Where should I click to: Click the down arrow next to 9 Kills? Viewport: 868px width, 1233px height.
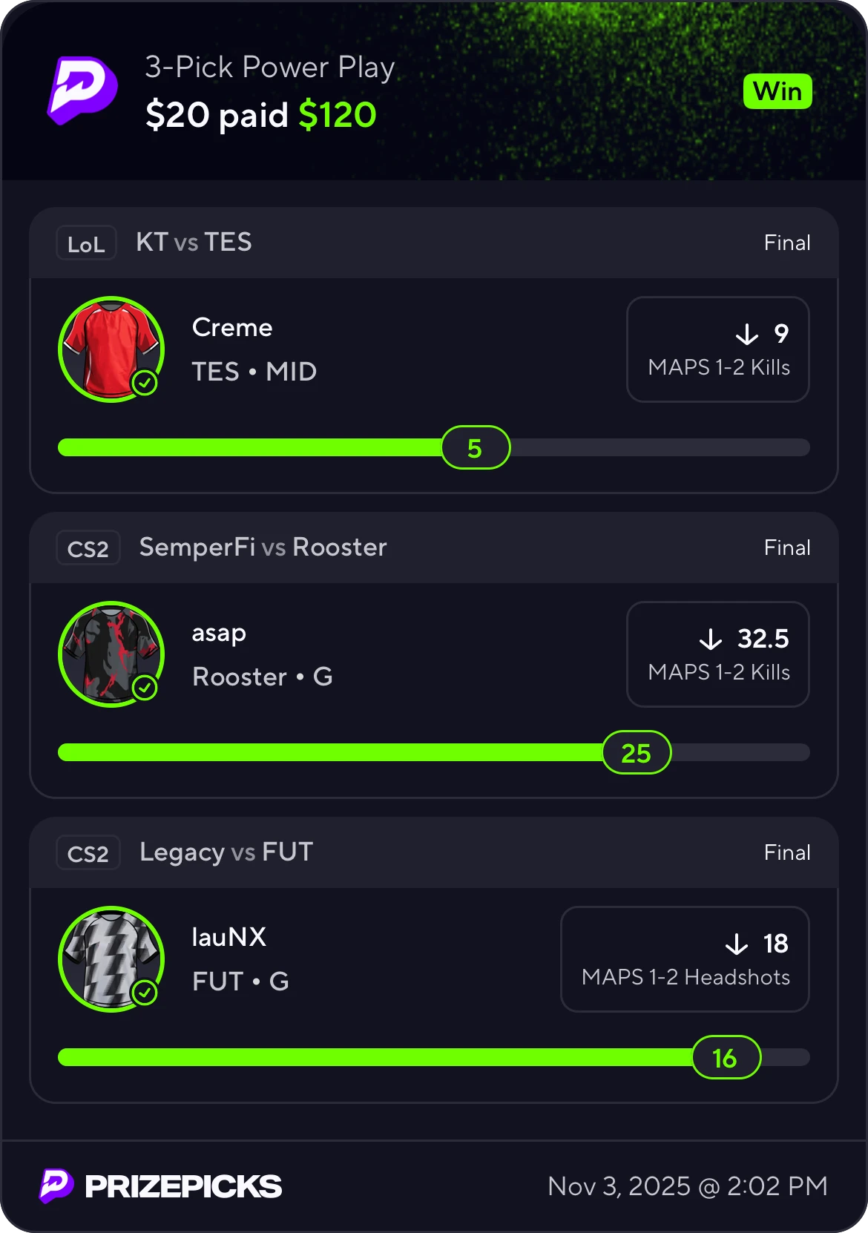(747, 335)
